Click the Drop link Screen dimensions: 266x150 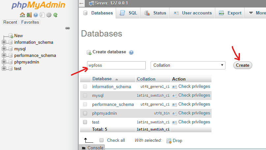point(177,141)
